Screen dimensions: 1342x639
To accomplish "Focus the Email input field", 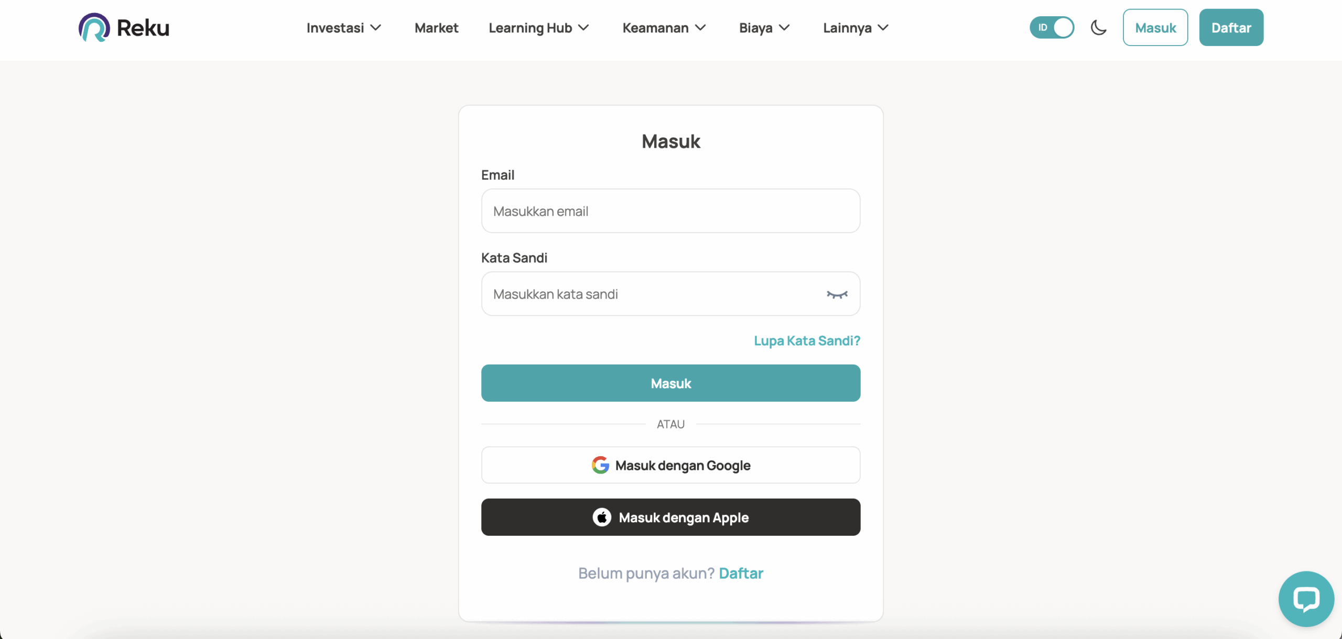I will [x=670, y=211].
